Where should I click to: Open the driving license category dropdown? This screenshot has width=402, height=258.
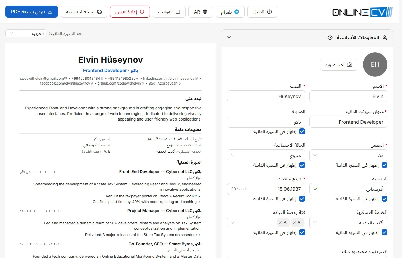(x=266, y=223)
